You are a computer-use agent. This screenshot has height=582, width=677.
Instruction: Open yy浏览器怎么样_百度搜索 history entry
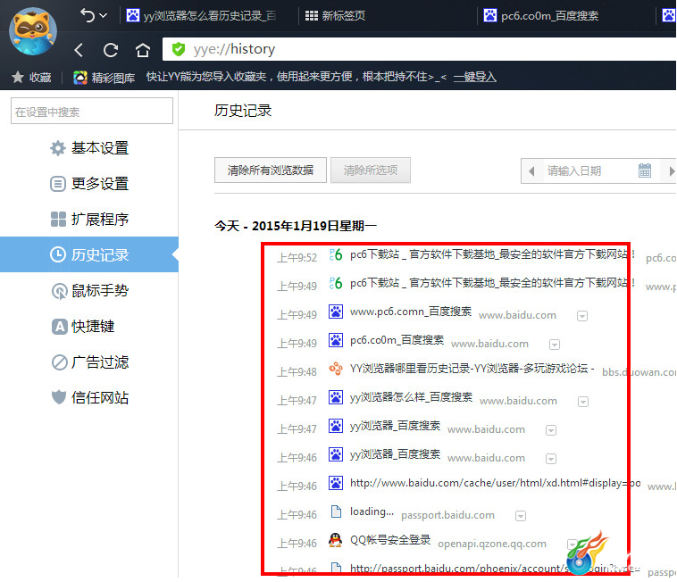click(x=411, y=397)
